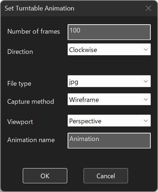
Task: Open the Viewport dropdown showing Perspective
Action: point(109,121)
